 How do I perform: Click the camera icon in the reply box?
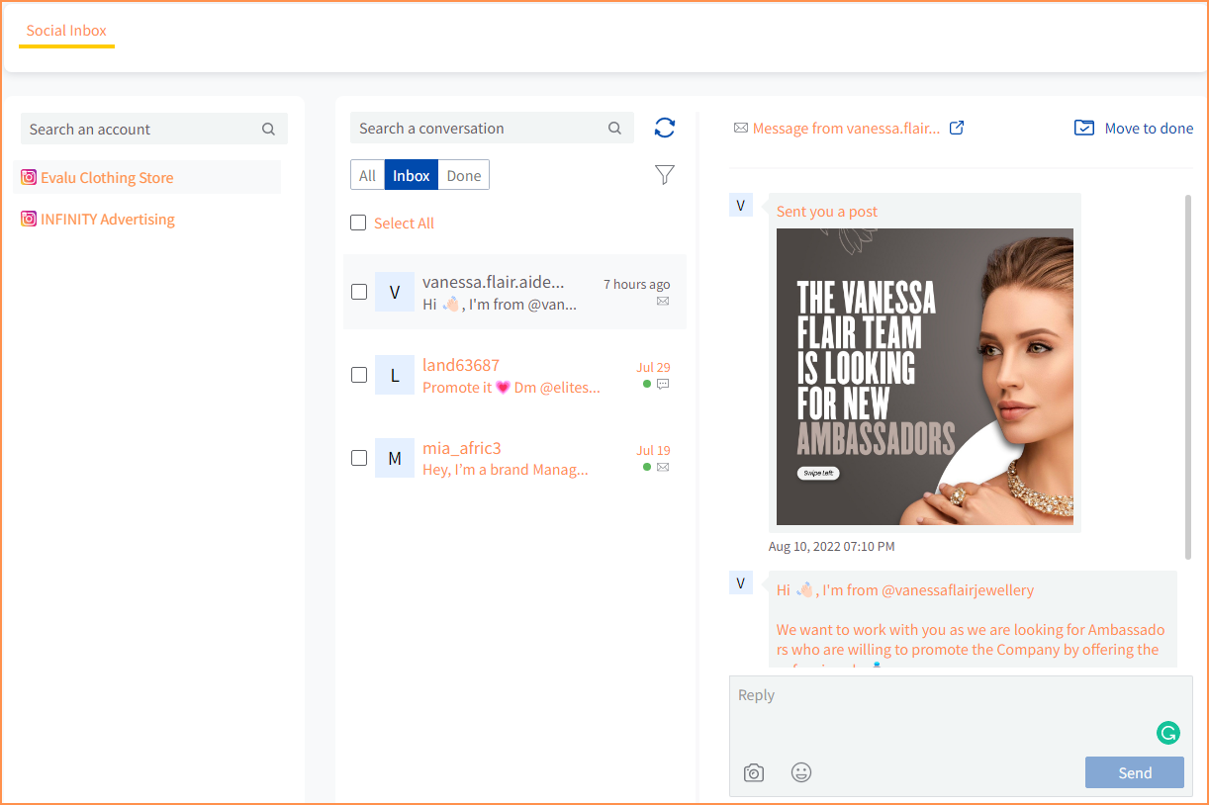point(753,772)
